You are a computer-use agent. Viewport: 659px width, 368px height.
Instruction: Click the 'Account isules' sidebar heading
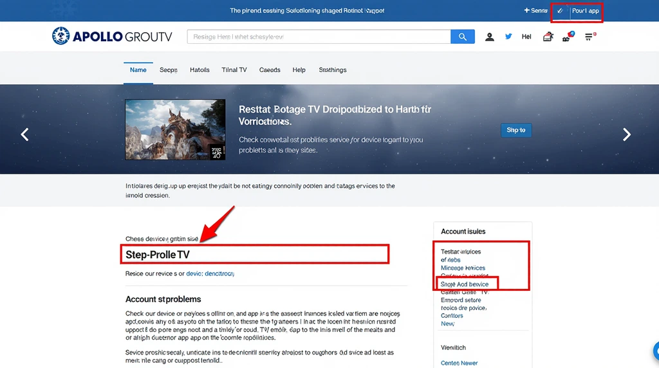463,232
